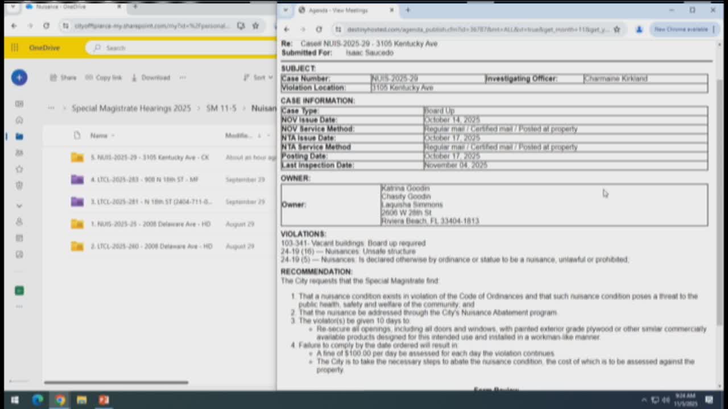Click the horizontal scrollbar in the OneDrive window
This screenshot has height=409, width=728.
click(116, 382)
